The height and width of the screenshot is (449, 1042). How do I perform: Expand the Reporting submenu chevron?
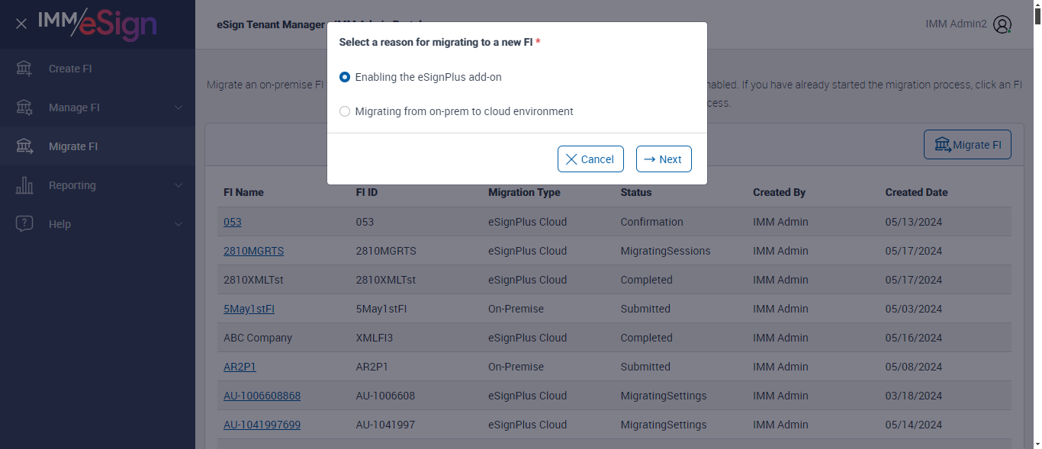(178, 185)
